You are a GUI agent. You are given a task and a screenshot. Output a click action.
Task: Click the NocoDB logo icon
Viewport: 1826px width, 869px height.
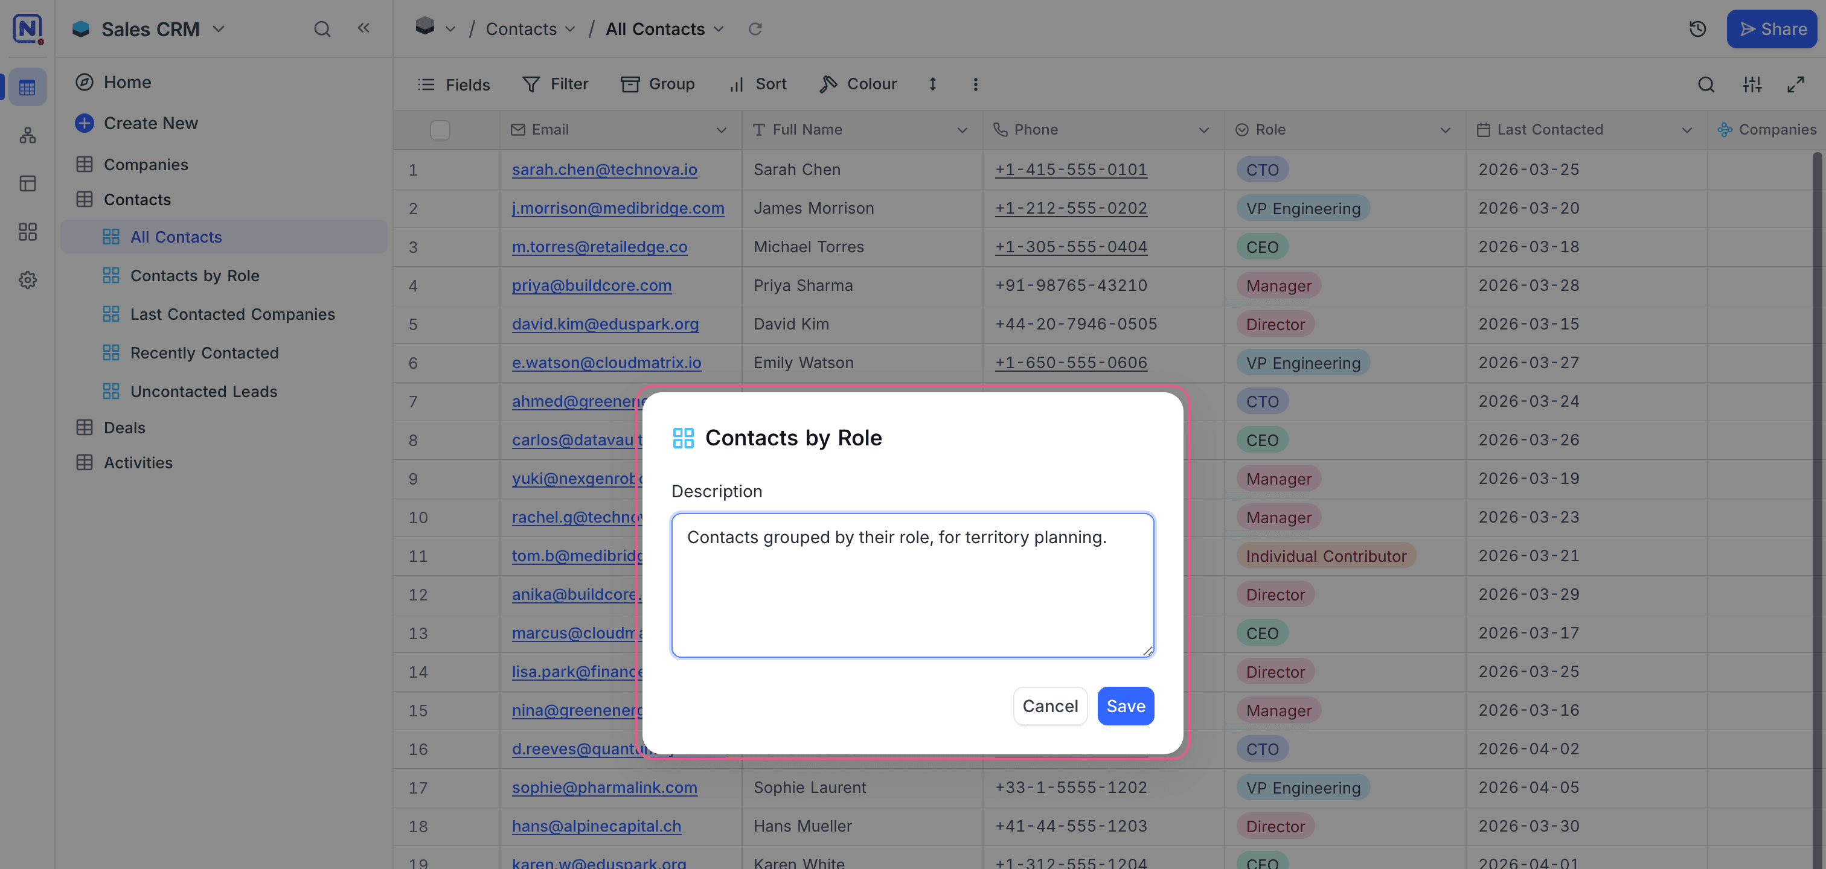coord(28,28)
